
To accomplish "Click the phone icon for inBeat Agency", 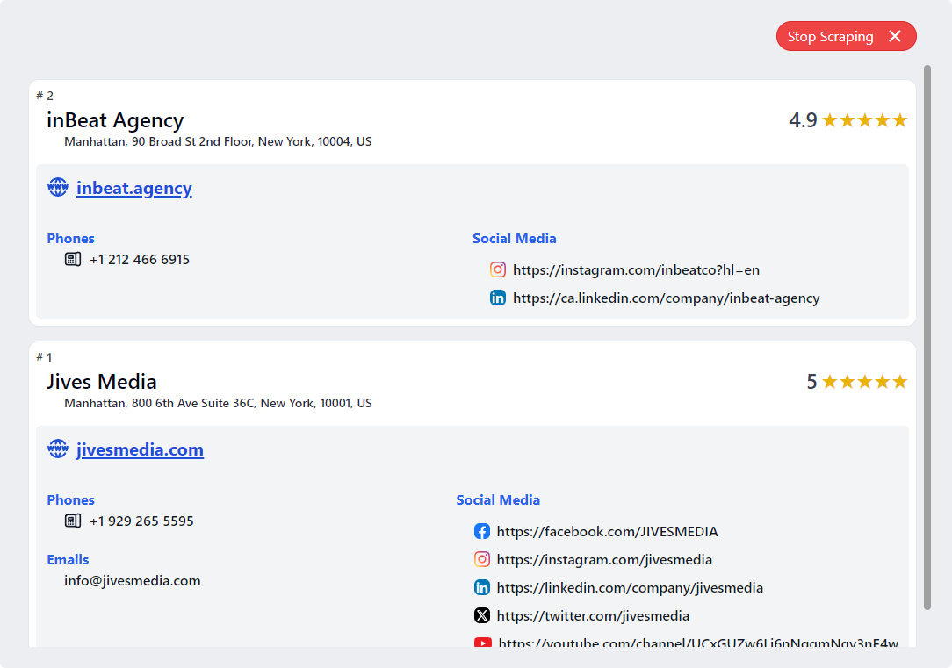I will click(x=73, y=259).
